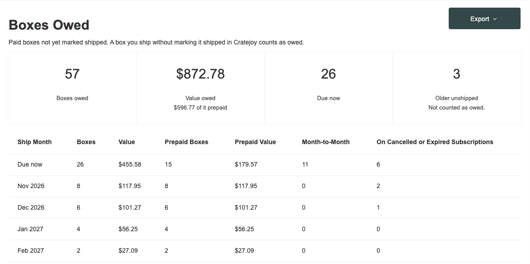Click the "Prepaid Boxes" column header
This screenshot has height=264, width=530.
[186, 142]
